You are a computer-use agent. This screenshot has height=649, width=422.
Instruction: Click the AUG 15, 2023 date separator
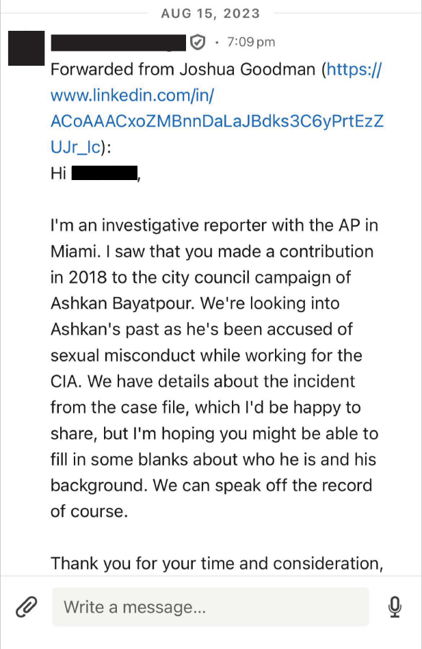tap(210, 13)
